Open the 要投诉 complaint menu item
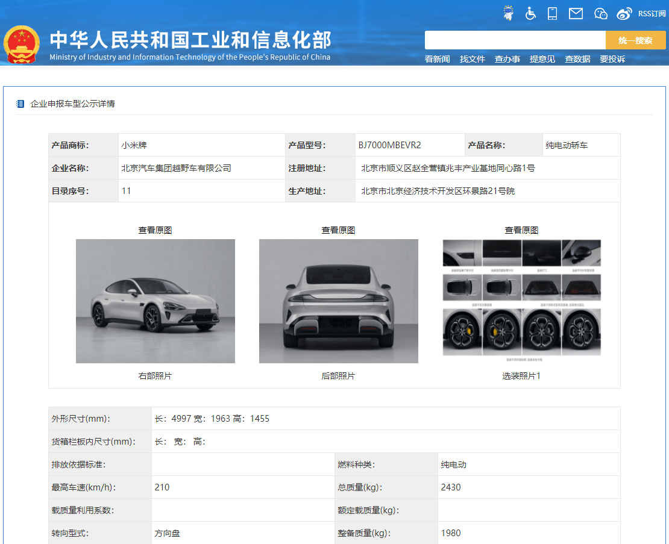The image size is (669, 544). point(612,58)
